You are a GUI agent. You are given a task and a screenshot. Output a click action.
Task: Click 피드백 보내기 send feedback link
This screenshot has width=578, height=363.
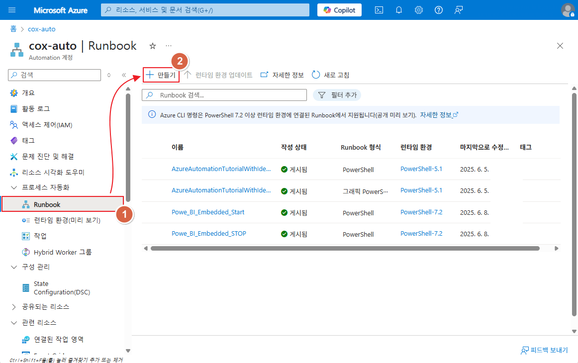click(544, 350)
